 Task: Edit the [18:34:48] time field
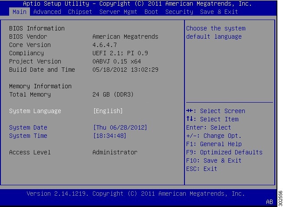tap(109, 136)
